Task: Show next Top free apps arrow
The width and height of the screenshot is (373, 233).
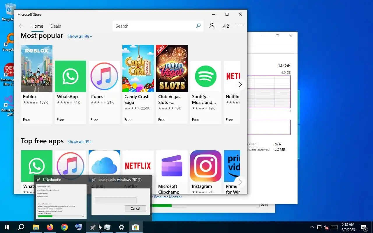Action: coord(240,182)
